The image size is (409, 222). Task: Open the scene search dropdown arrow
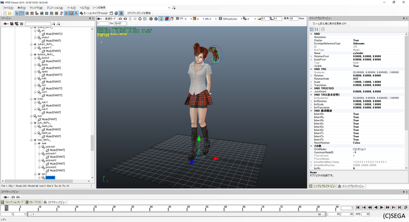coord(169,8)
